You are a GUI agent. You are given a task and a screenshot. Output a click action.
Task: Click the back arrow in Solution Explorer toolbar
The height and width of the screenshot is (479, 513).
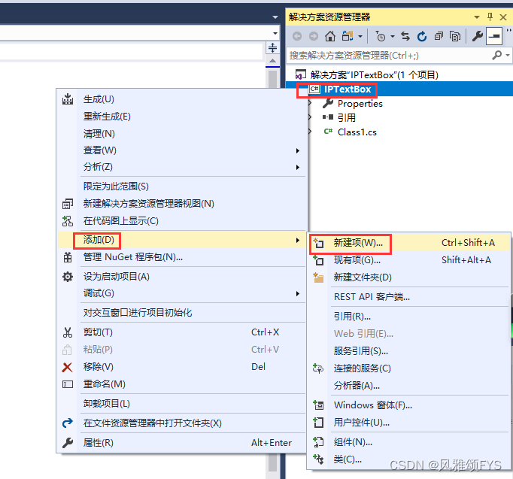297,36
